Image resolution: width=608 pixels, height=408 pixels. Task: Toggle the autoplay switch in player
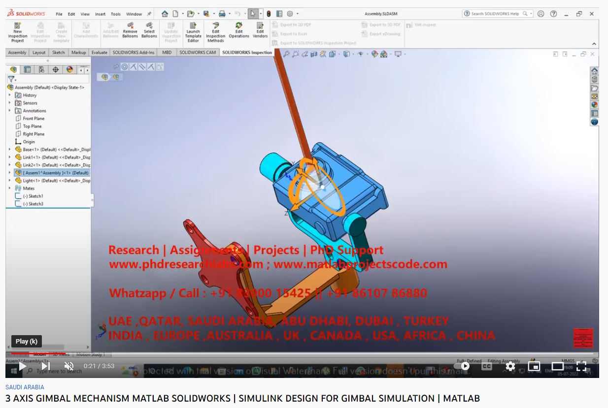462,366
